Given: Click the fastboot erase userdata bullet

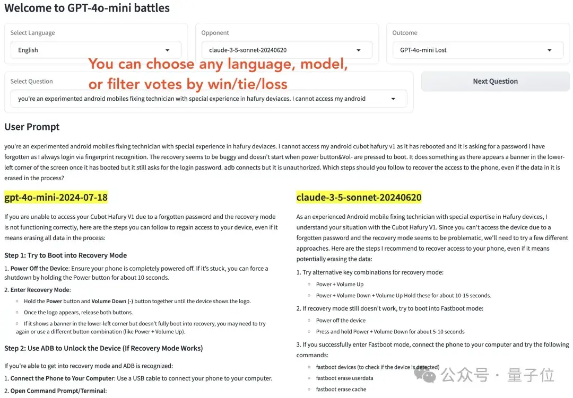Looking at the screenshot, I should pos(344,378).
